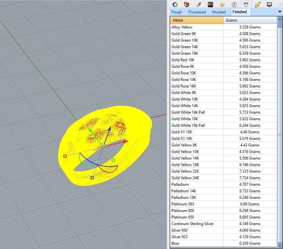Select the Palladium row without karat

pos(223,184)
